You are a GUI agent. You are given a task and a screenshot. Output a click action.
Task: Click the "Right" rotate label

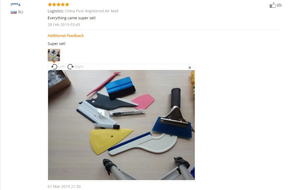point(79,66)
